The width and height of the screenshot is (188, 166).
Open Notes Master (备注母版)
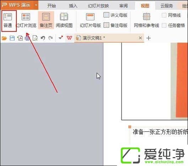point(116,25)
